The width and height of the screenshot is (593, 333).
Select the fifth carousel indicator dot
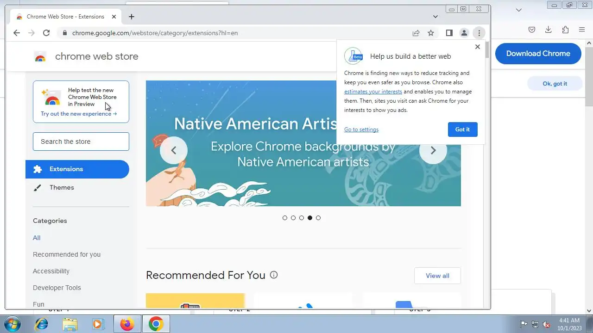318,218
